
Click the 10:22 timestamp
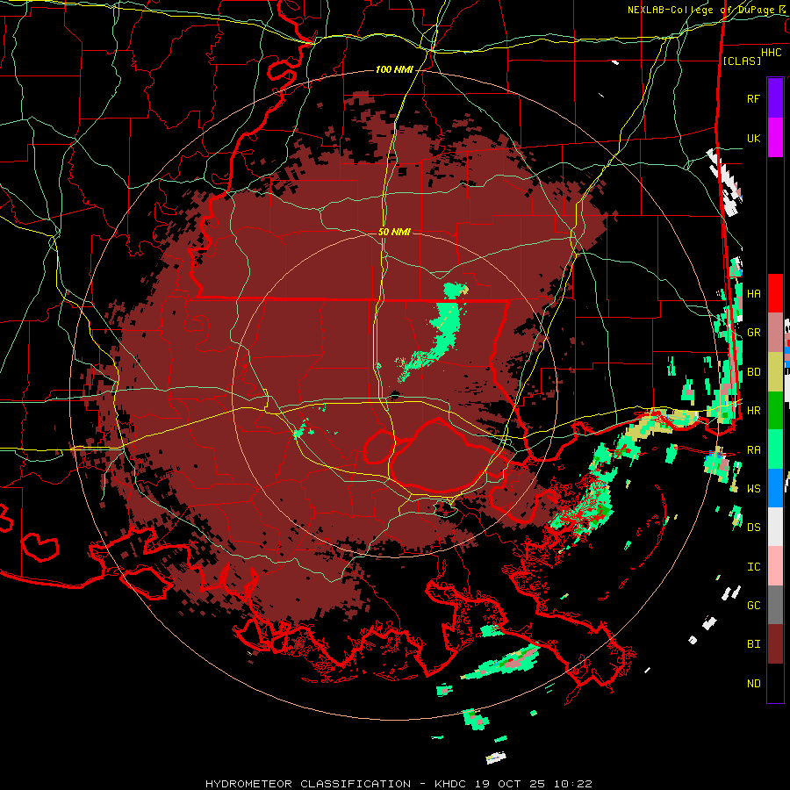pyautogui.click(x=573, y=784)
